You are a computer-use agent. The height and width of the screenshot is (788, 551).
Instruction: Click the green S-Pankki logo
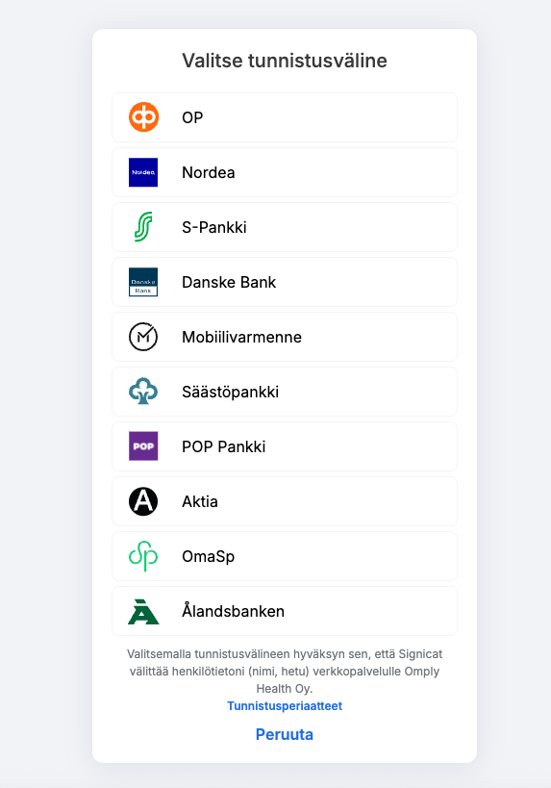(143, 227)
